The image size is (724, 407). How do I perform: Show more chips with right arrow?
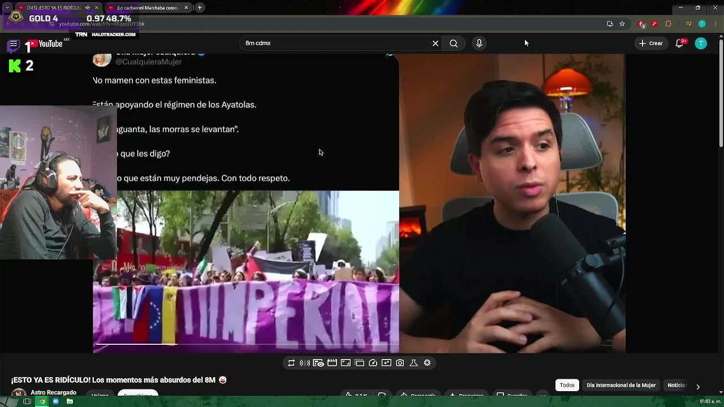click(x=697, y=387)
